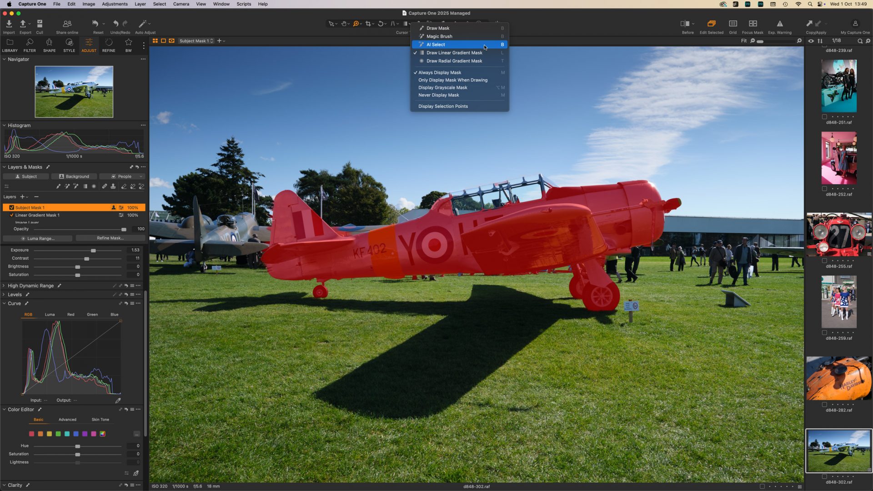Image resolution: width=873 pixels, height=491 pixels.
Task: Click the Focus Mask icon
Action: tap(753, 24)
